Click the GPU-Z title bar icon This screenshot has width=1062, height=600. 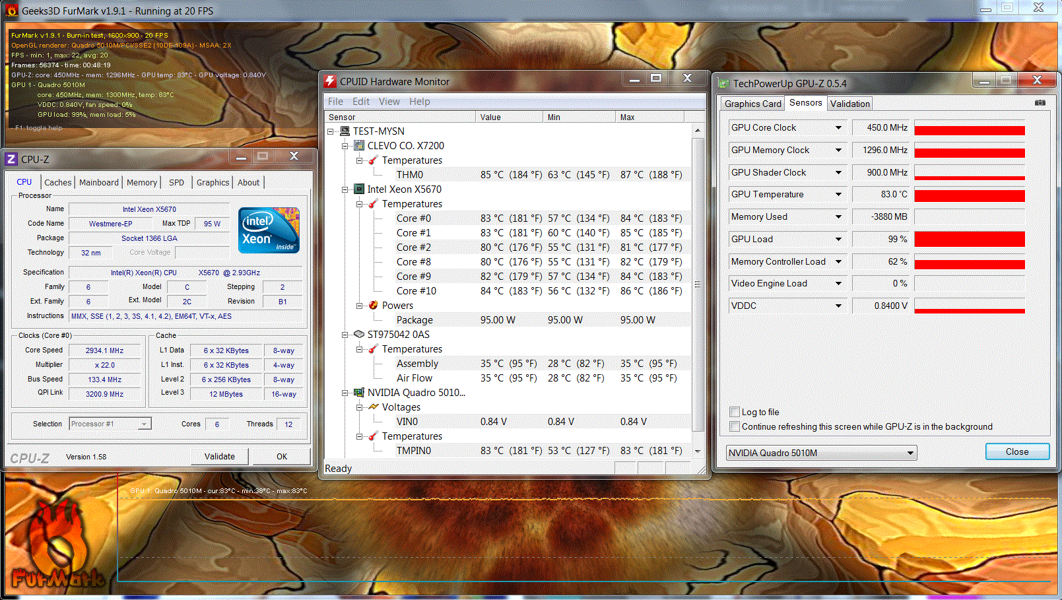point(724,83)
